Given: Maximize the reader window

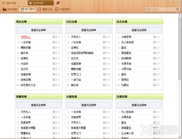Looking at the screenshot, I should click(x=171, y=2).
